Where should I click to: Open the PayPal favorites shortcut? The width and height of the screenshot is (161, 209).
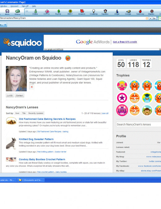[58, 12]
